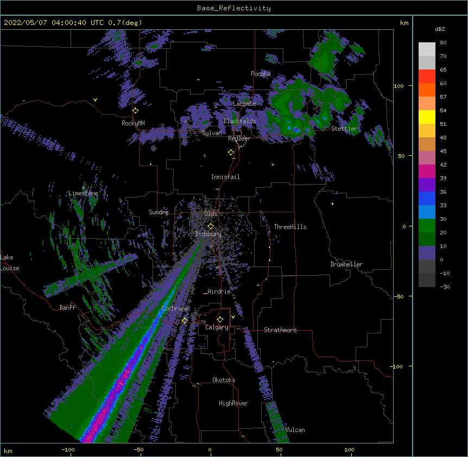This screenshot has height=457, width=468.
Task: Click the yellow V marker east of Calgary
Action: coord(233,317)
